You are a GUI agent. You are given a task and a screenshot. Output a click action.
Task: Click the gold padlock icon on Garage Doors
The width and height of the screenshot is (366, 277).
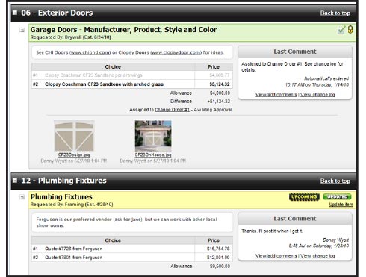pyautogui.click(x=350, y=29)
